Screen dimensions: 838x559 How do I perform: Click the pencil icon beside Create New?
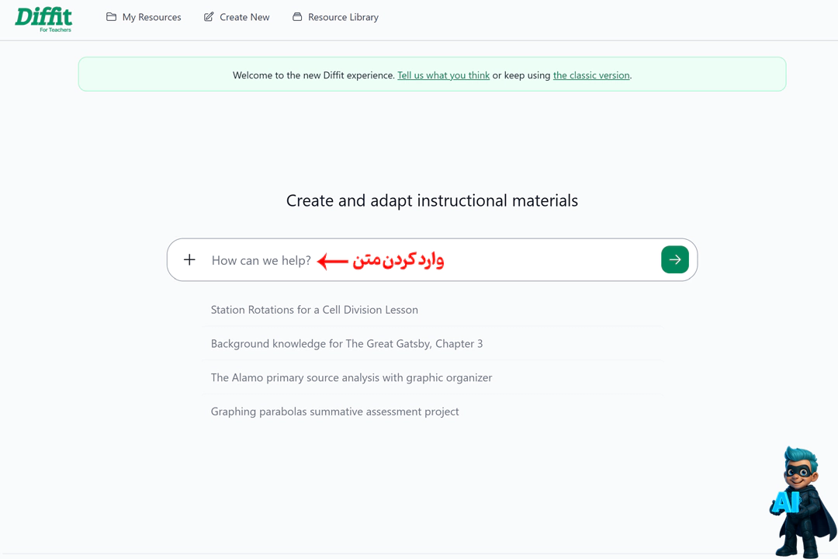(209, 17)
